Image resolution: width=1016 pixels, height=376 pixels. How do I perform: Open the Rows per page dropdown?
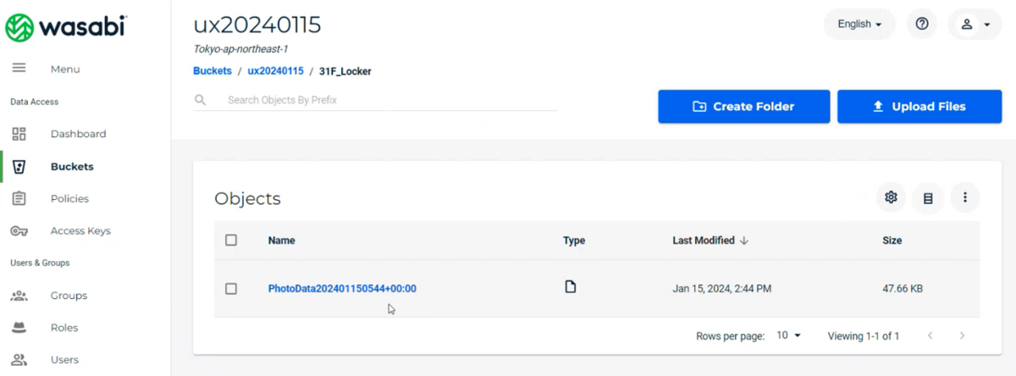point(788,335)
